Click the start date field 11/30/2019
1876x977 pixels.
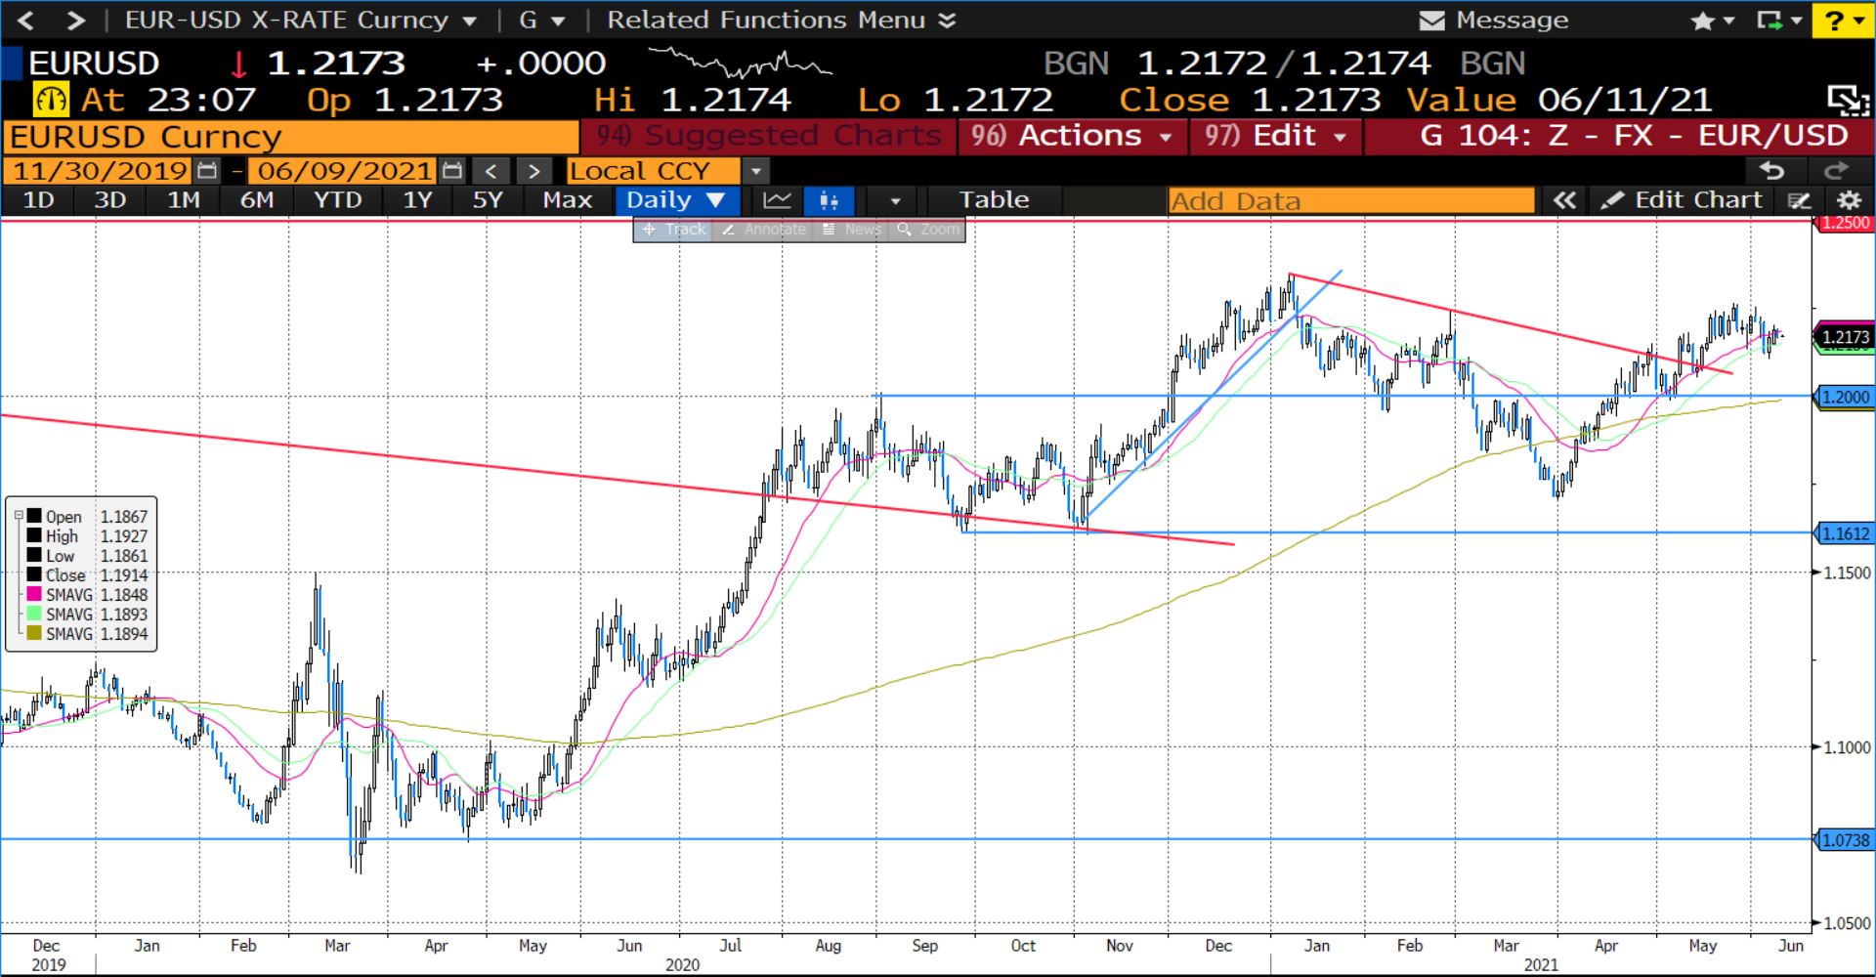(x=100, y=171)
